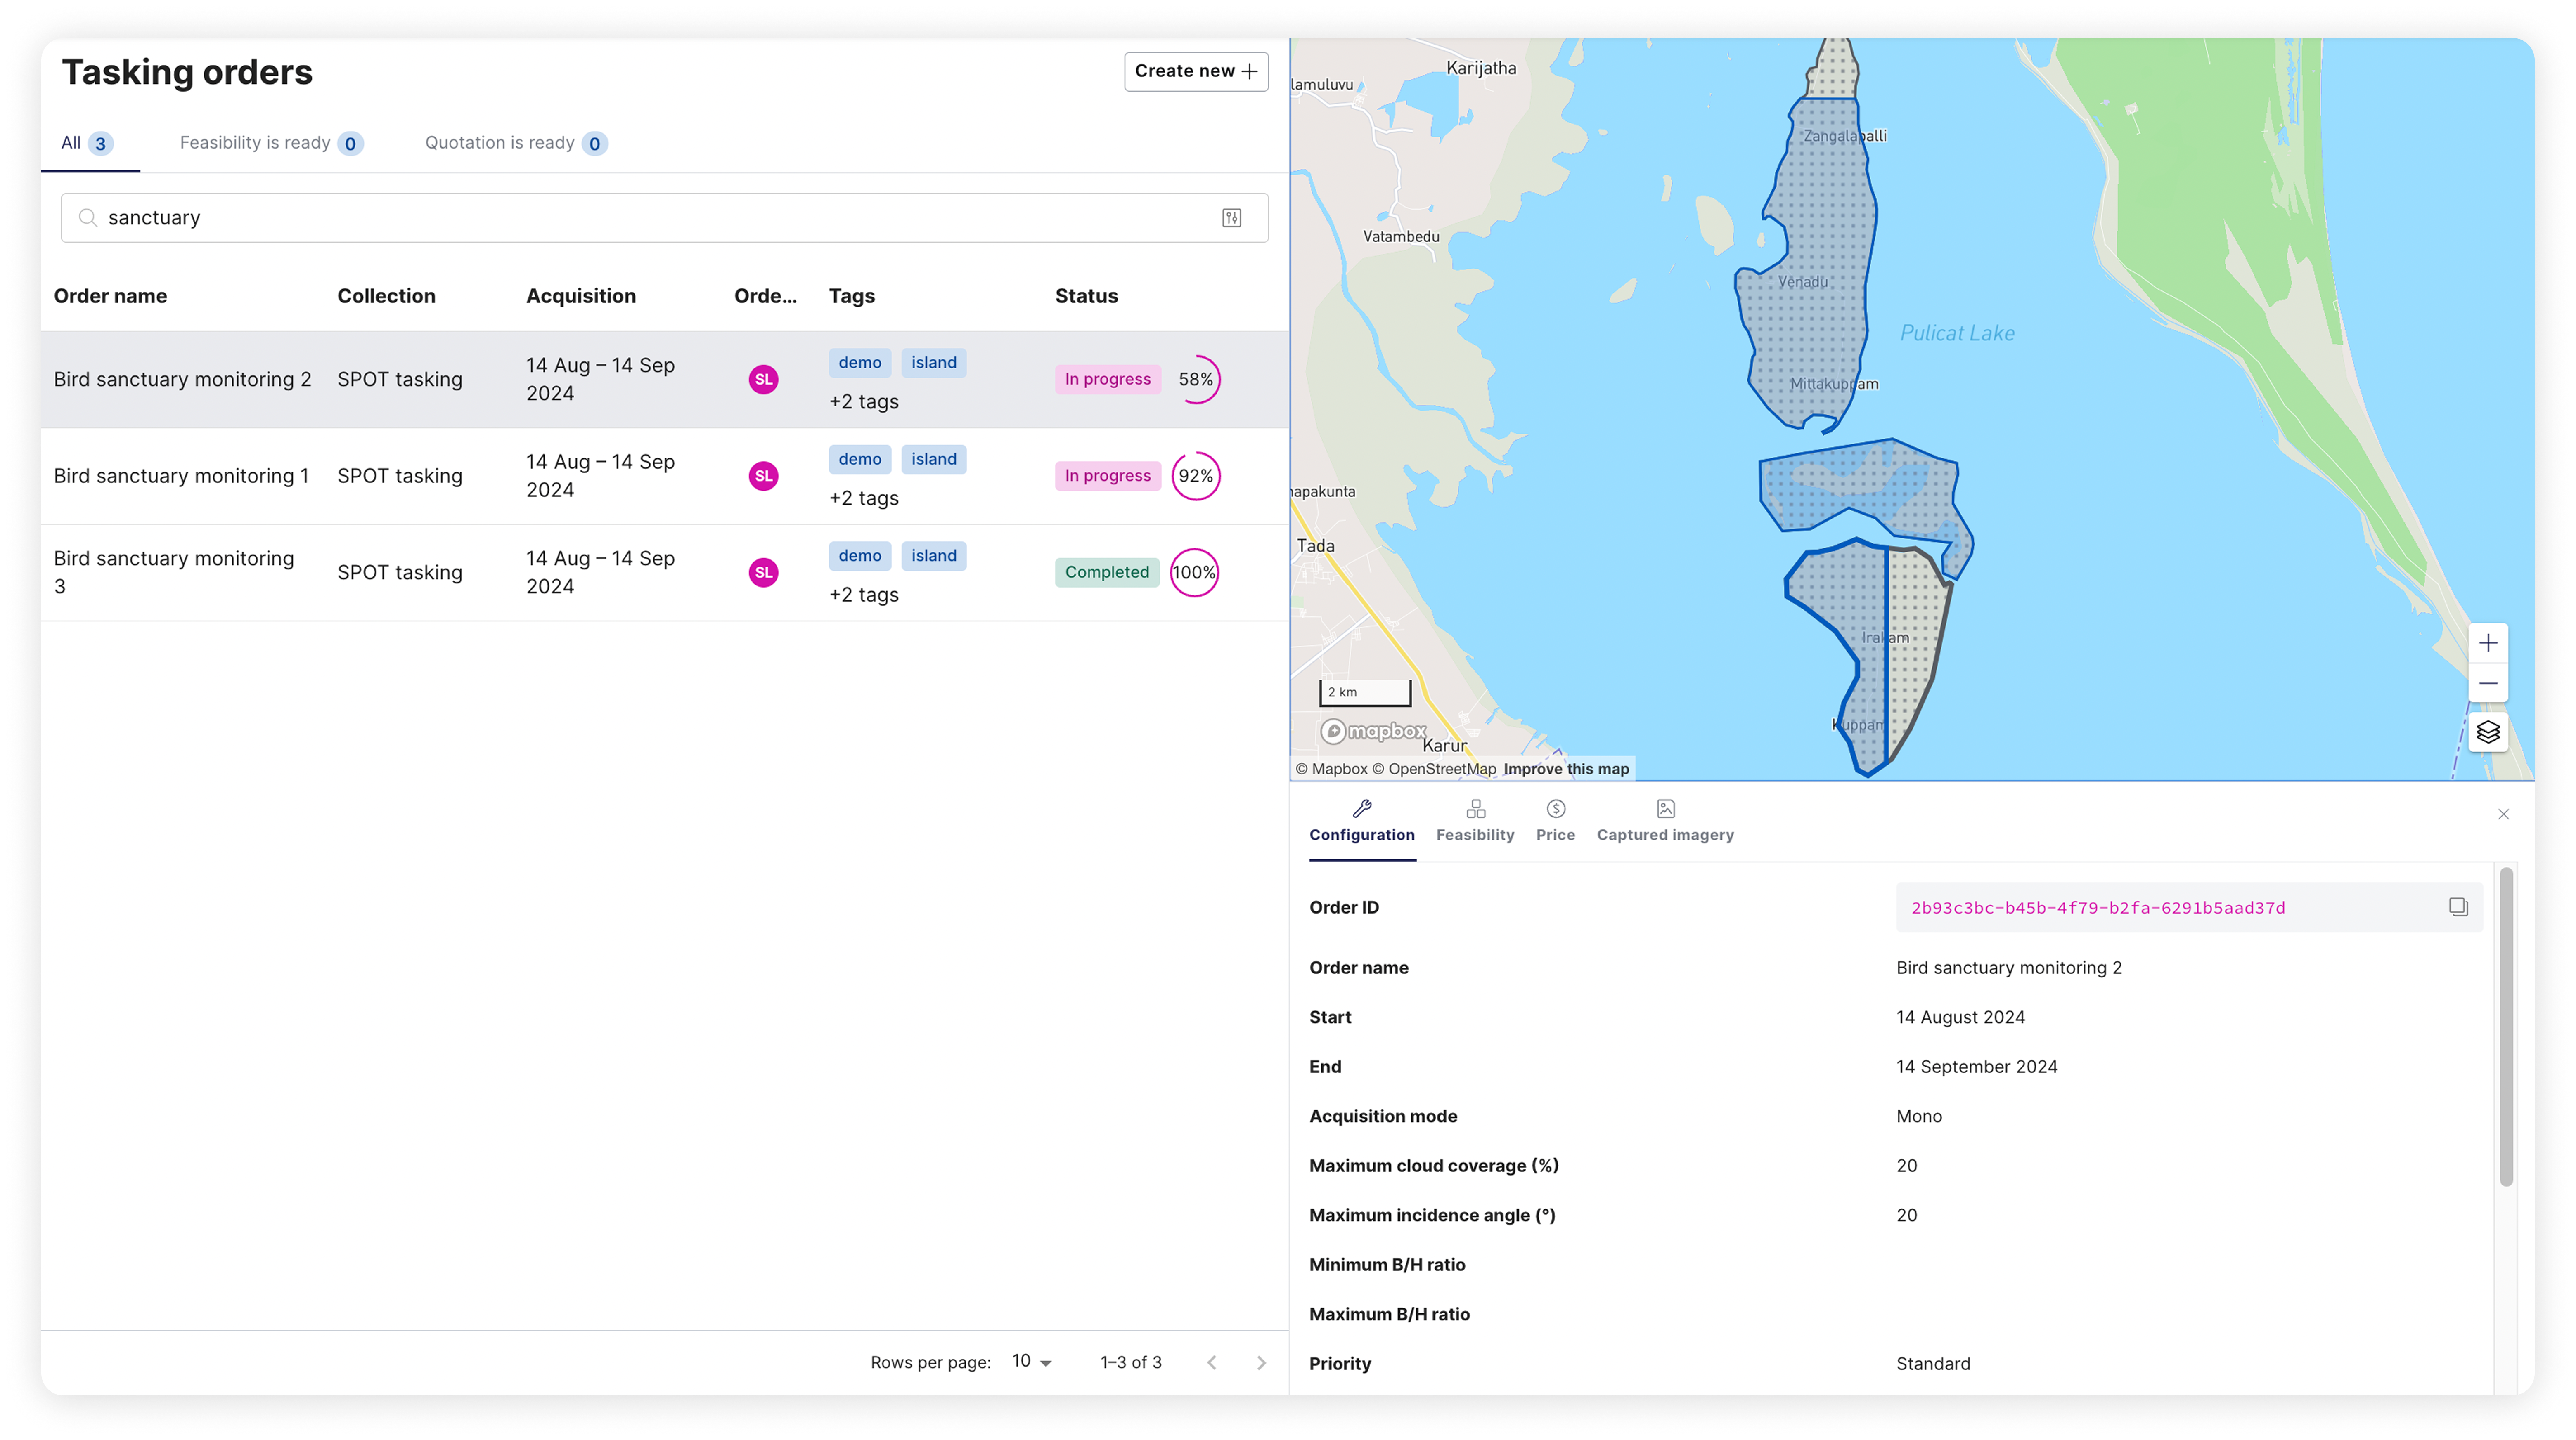
Task: Click the Collection column header
Action: [x=386, y=296]
